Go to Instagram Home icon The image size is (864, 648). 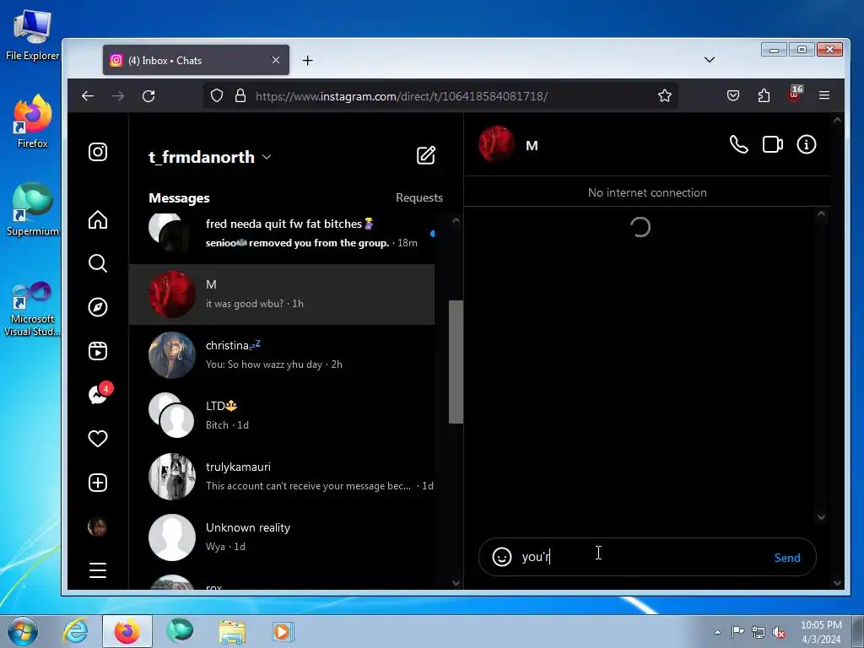(98, 219)
